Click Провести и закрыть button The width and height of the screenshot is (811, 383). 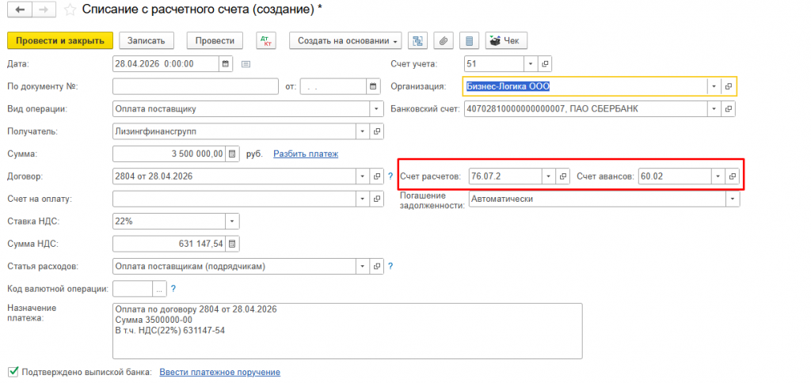pyautogui.click(x=60, y=41)
